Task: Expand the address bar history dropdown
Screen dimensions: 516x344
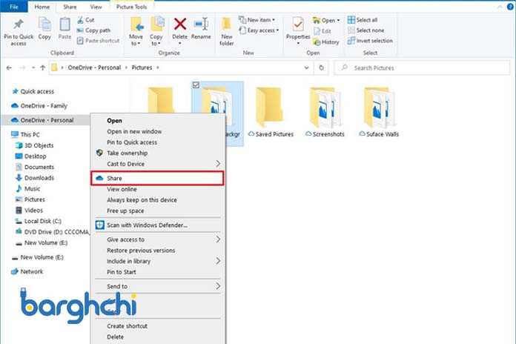Action: click(306, 67)
